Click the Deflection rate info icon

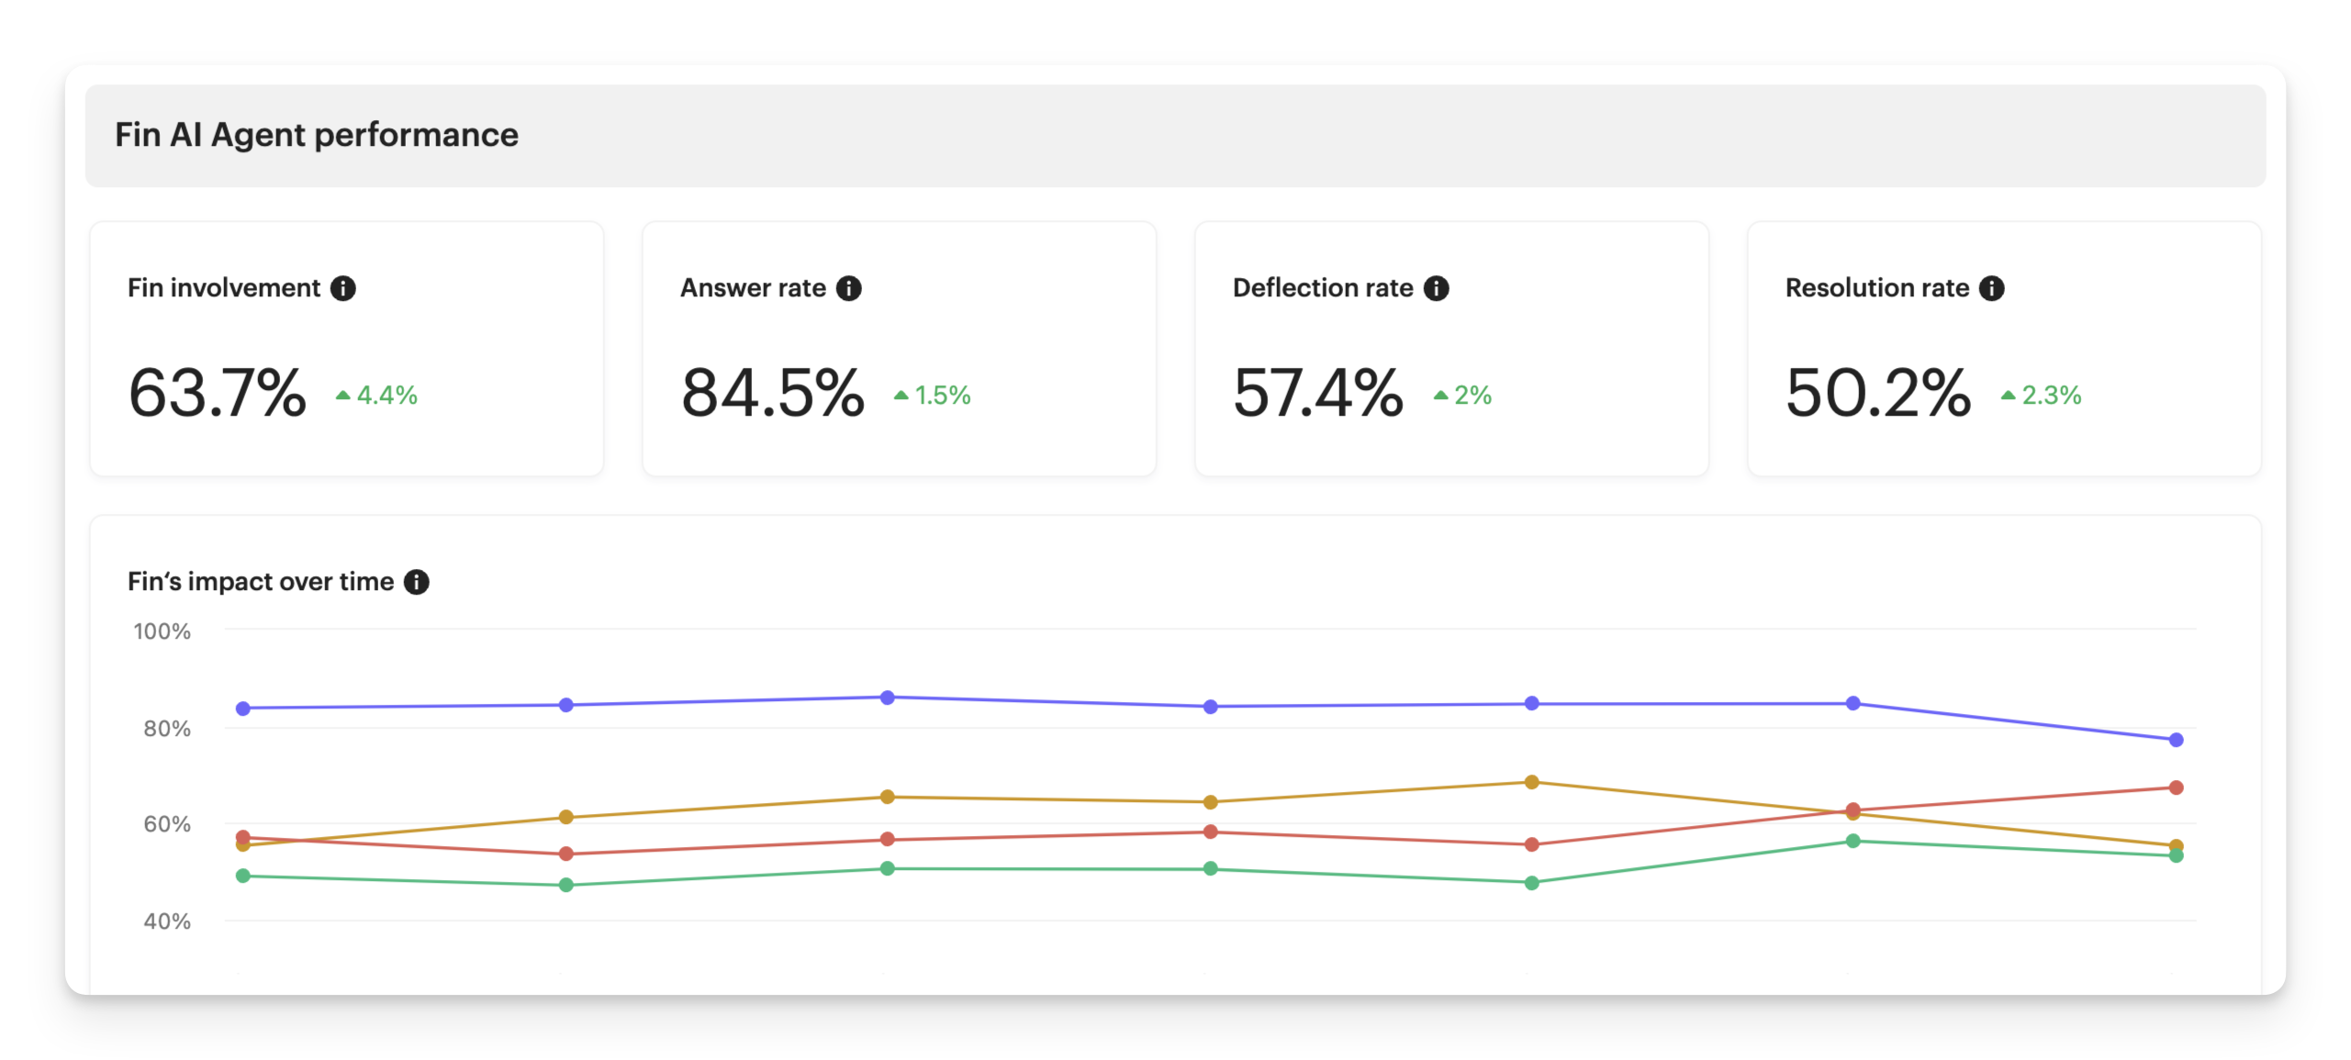(1437, 288)
